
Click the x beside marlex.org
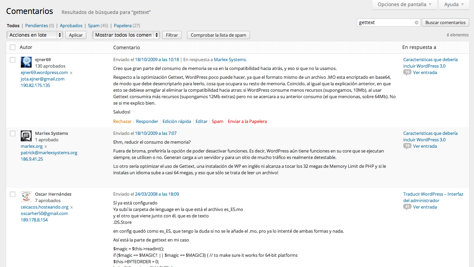[46, 146]
